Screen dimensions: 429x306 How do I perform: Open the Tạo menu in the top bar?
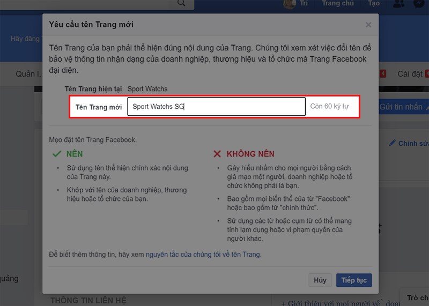(373, 3)
